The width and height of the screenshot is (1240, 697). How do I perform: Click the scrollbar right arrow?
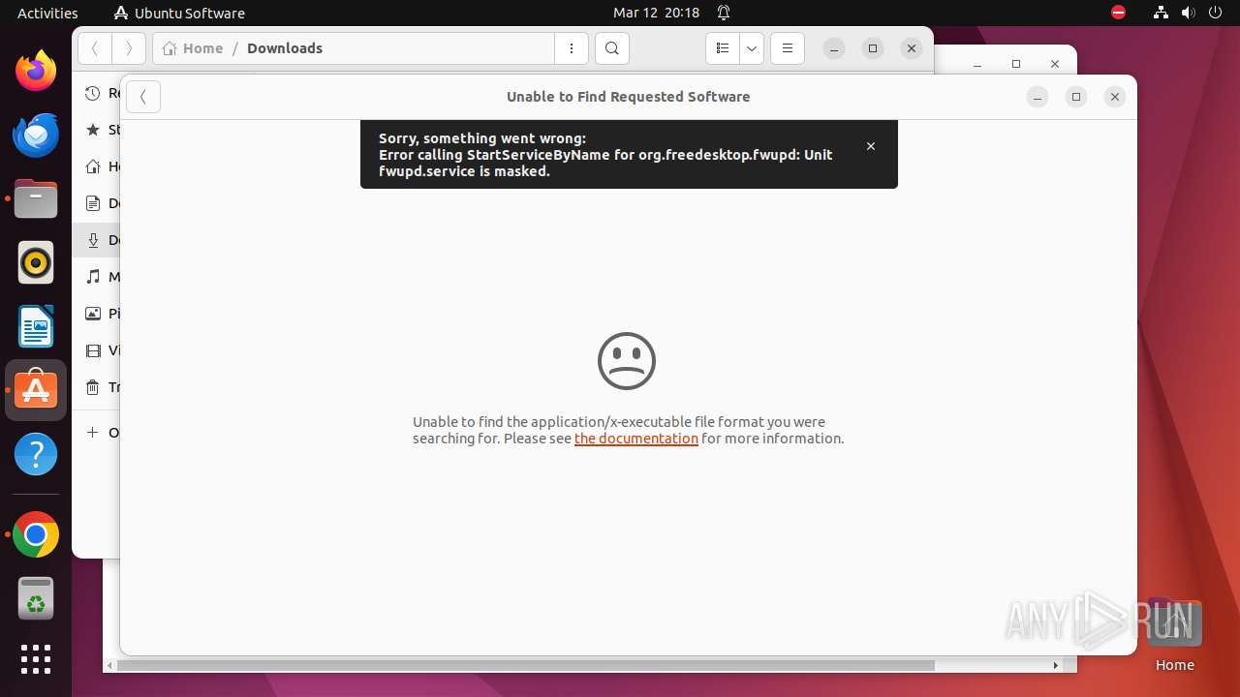click(1056, 665)
